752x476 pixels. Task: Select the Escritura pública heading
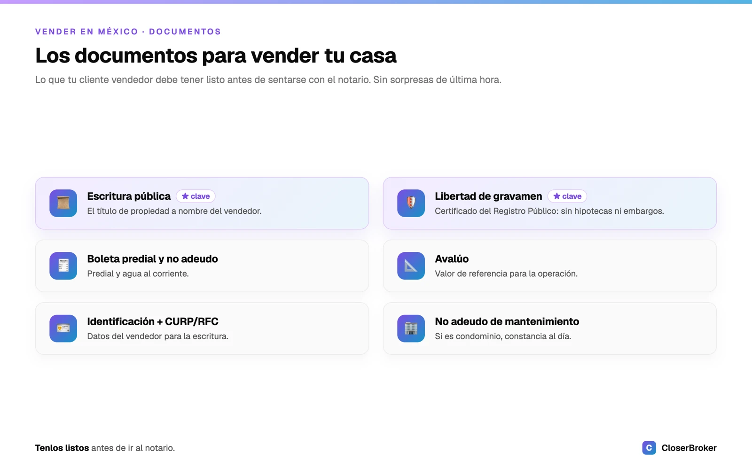tap(129, 196)
